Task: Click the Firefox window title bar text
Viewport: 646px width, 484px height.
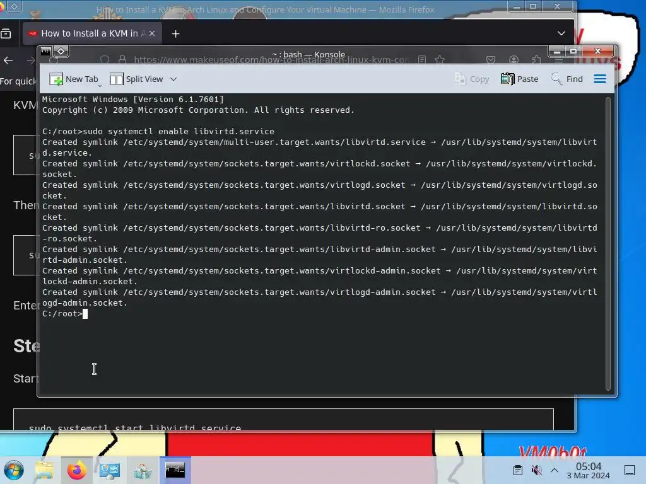Action: pos(265,9)
